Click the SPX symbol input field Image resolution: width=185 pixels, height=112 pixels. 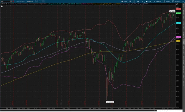point(5,1)
